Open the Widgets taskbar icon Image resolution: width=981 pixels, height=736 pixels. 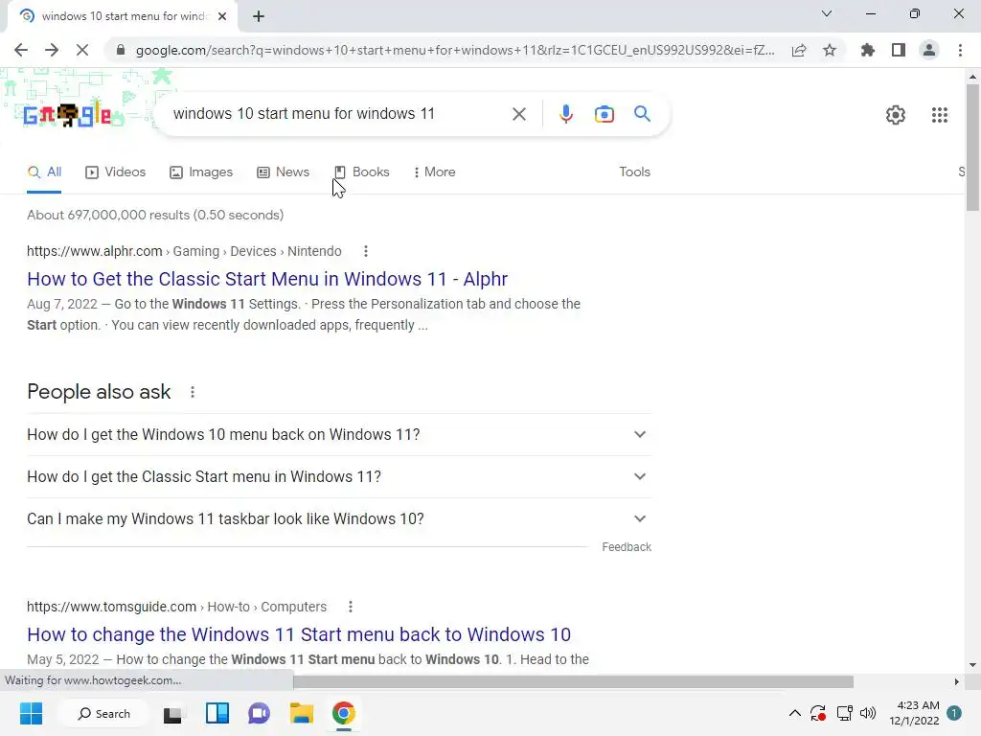[217, 713]
